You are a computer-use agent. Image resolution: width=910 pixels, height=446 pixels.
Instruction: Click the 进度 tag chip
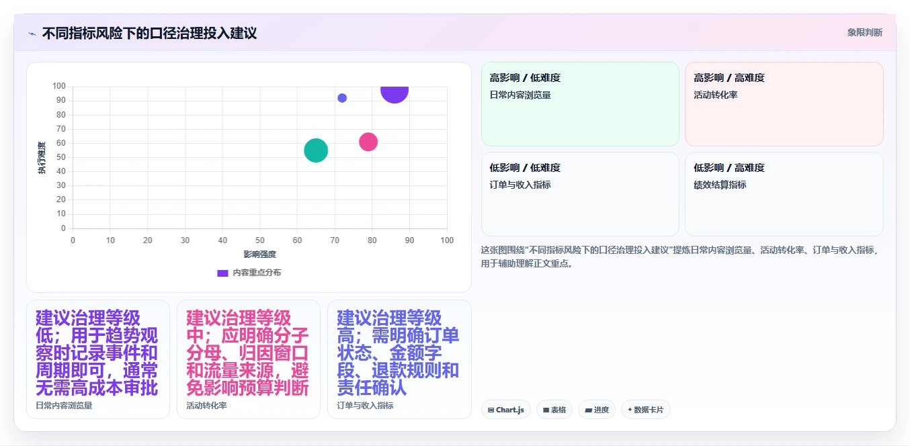[x=597, y=410]
